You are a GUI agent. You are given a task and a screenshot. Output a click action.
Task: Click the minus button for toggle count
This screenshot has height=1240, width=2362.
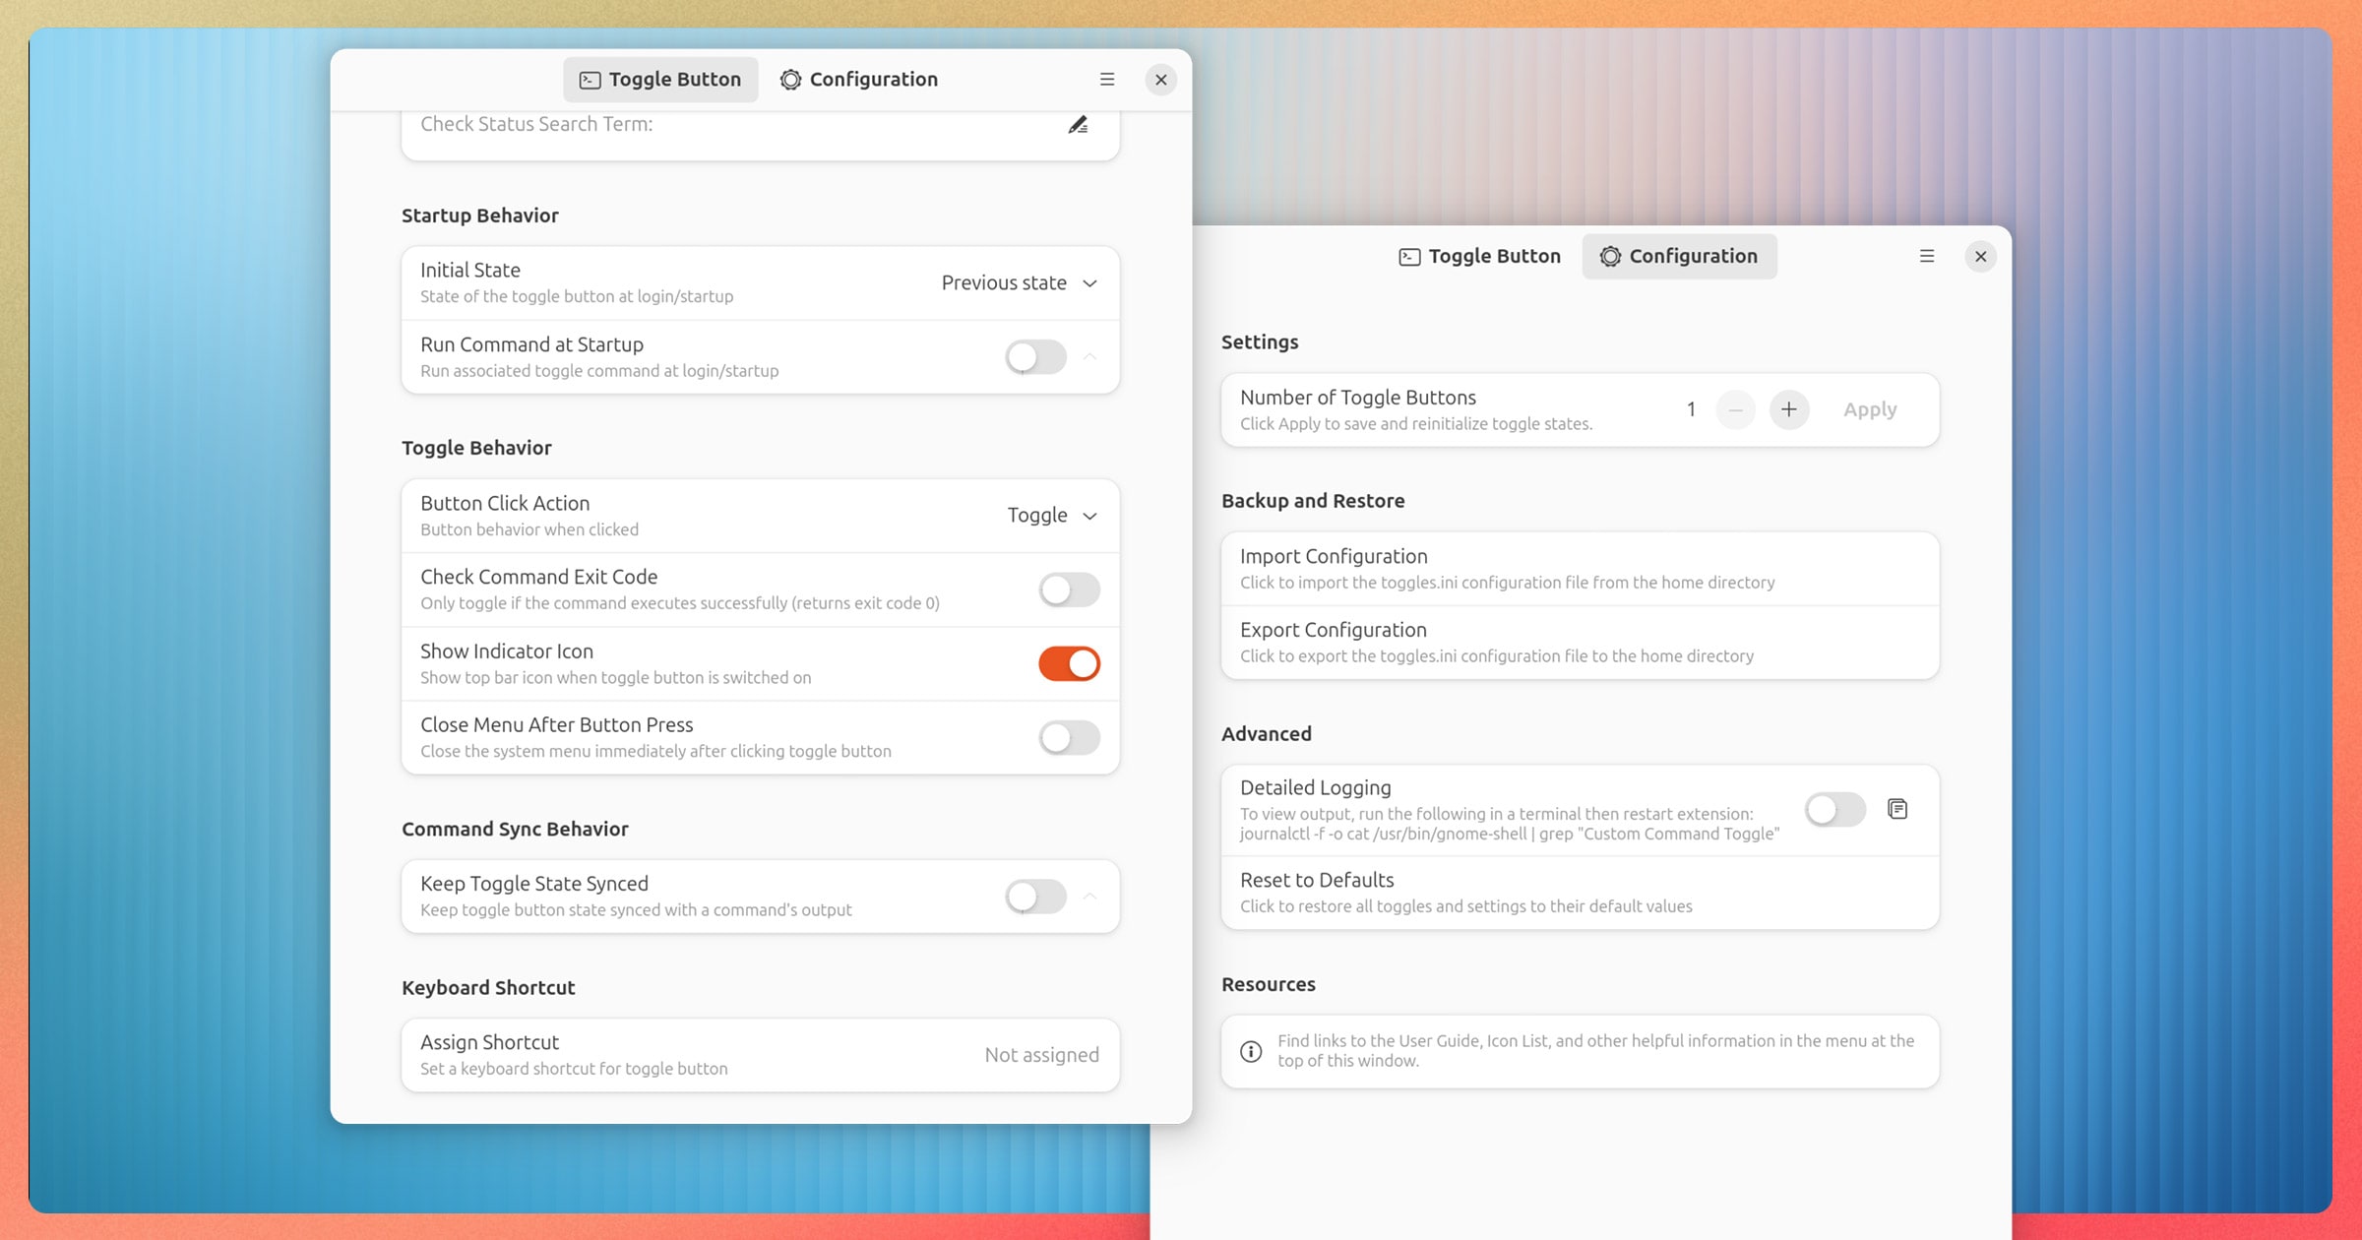click(1735, 409)
